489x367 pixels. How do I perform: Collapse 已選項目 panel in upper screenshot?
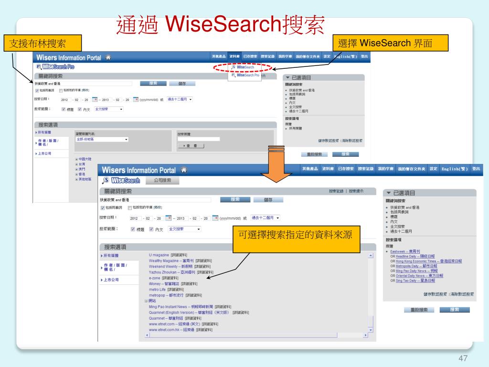coord(288,77)
